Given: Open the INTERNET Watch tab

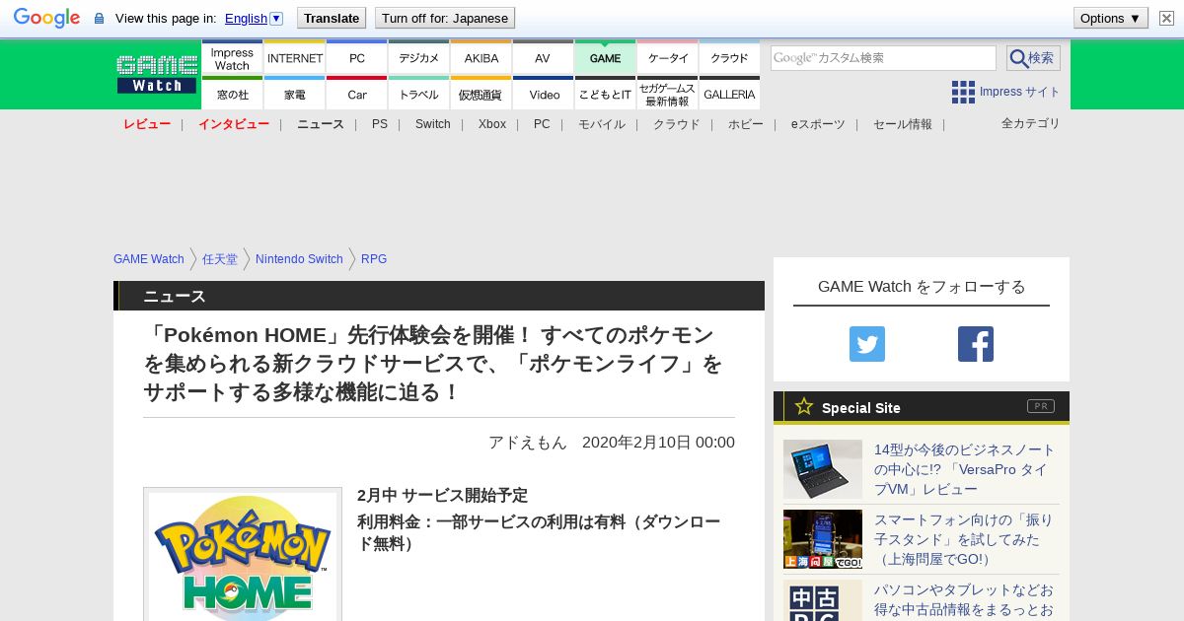Looking at the screenshot, I should click(x=295, y=58).
